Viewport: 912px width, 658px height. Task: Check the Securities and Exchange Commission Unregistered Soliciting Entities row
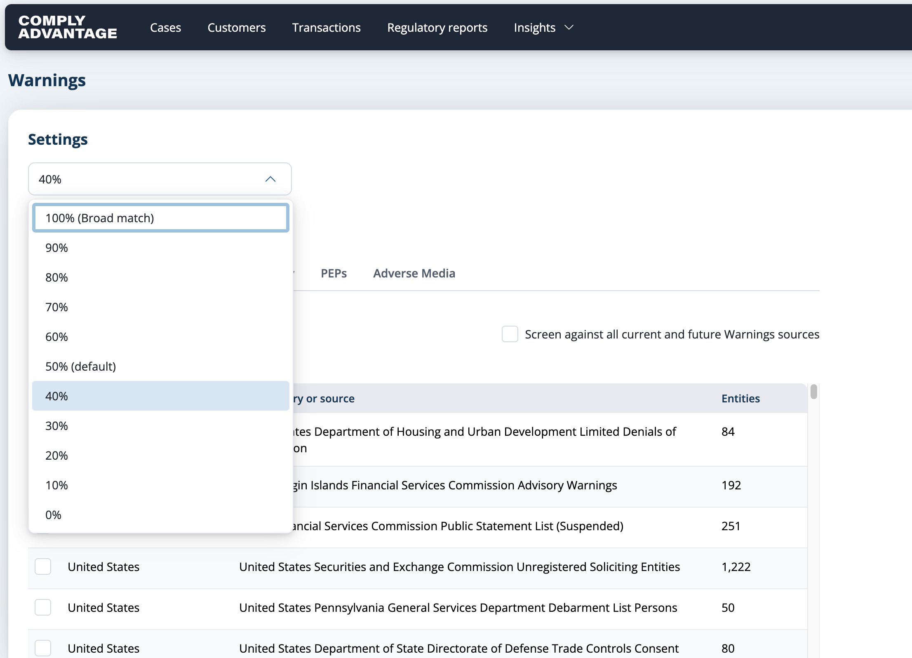[x=43, y=566]
